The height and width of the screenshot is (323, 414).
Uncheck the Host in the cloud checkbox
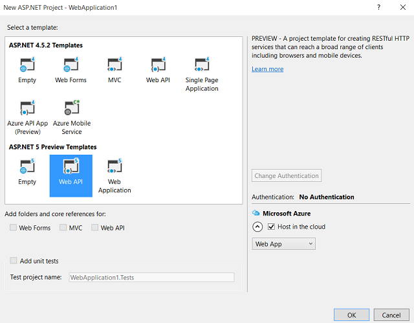[x=271, y=227]
